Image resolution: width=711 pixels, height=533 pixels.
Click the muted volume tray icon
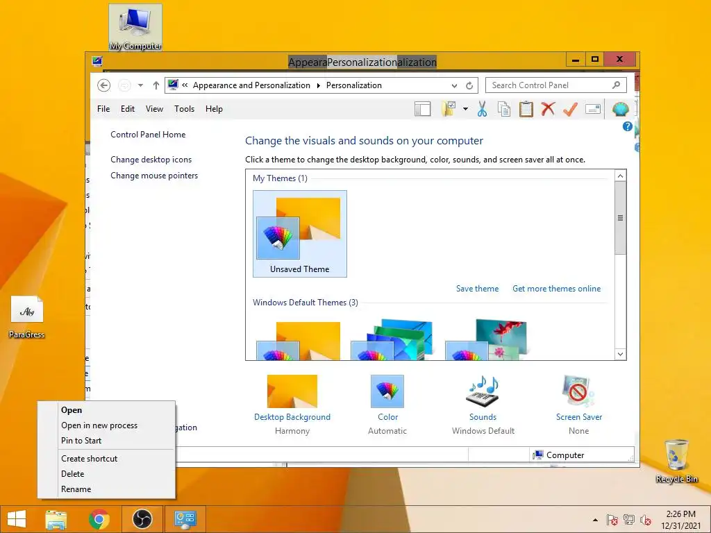tap(646, 520)
